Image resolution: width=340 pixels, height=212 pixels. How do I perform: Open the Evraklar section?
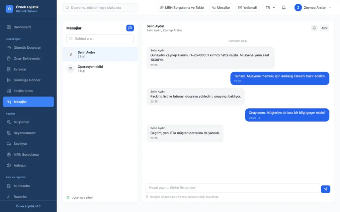click(x=28, y=69)
